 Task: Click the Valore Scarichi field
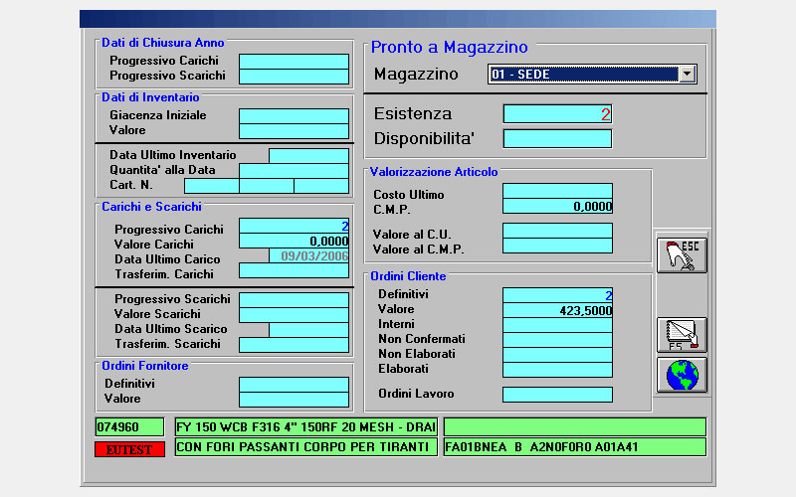point(294,315)
